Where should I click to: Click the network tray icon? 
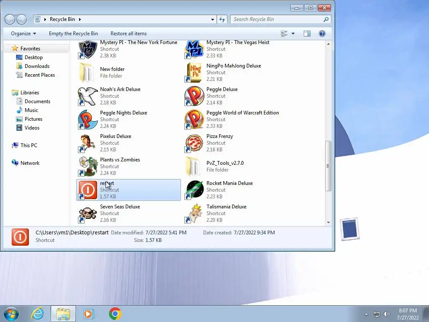(377, 314)
